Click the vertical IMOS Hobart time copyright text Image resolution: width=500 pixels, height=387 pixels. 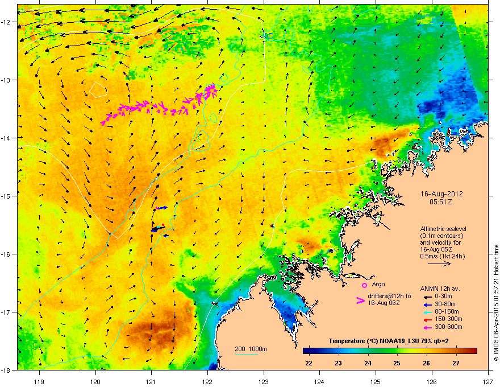click(x=496, y=303)
